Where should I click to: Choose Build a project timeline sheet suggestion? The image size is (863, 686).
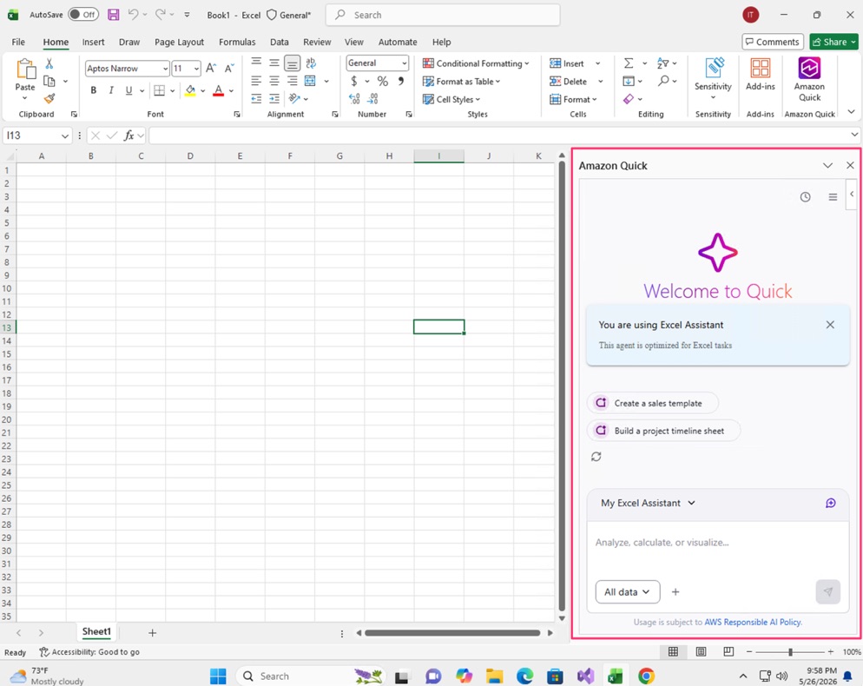coord(664,431)
